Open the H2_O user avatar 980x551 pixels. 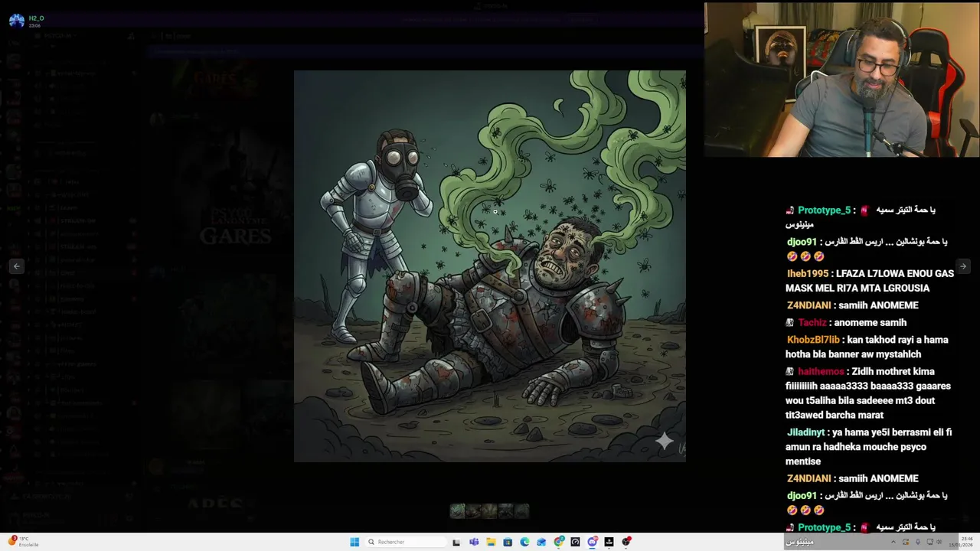click(17, 21)
